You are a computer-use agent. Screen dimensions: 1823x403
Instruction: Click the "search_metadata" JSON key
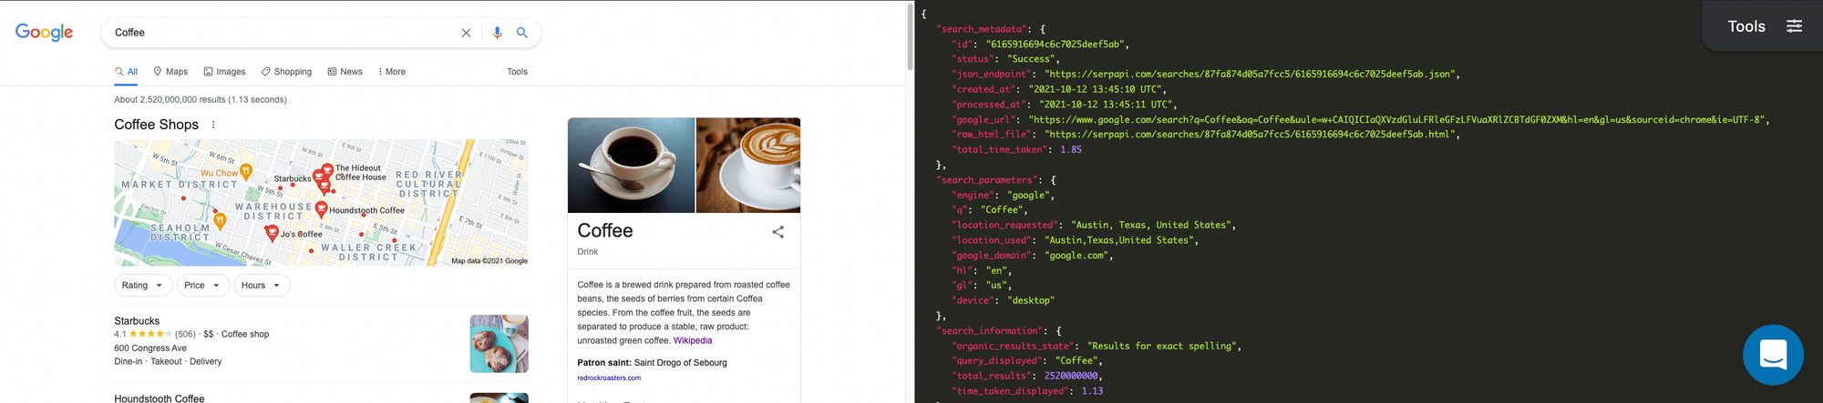pyautogui.click(x=982, y=29)
